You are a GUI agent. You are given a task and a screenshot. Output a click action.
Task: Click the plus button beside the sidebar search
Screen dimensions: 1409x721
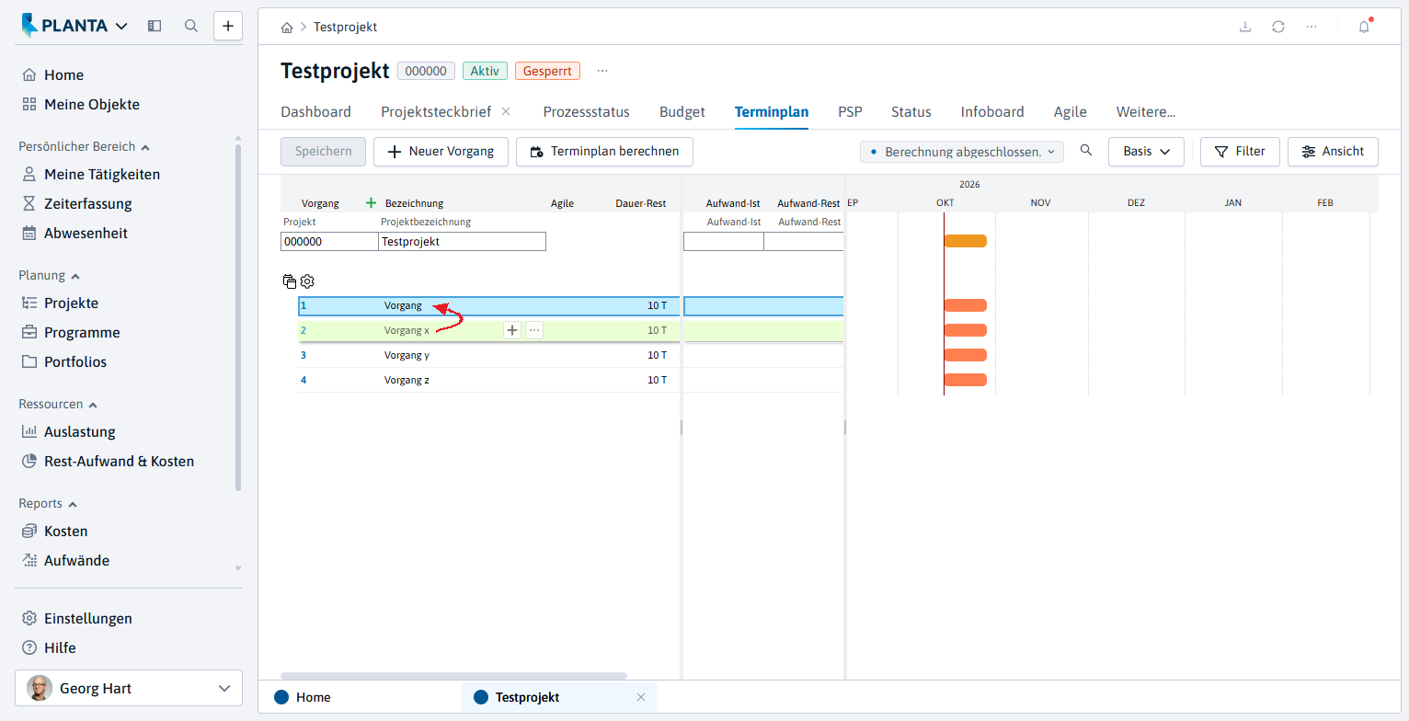point(228,26)
